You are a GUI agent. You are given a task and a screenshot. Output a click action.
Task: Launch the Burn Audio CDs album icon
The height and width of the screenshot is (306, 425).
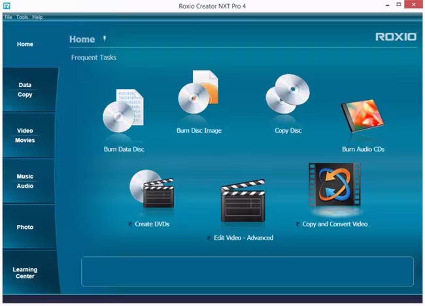(x=363, y=116)
